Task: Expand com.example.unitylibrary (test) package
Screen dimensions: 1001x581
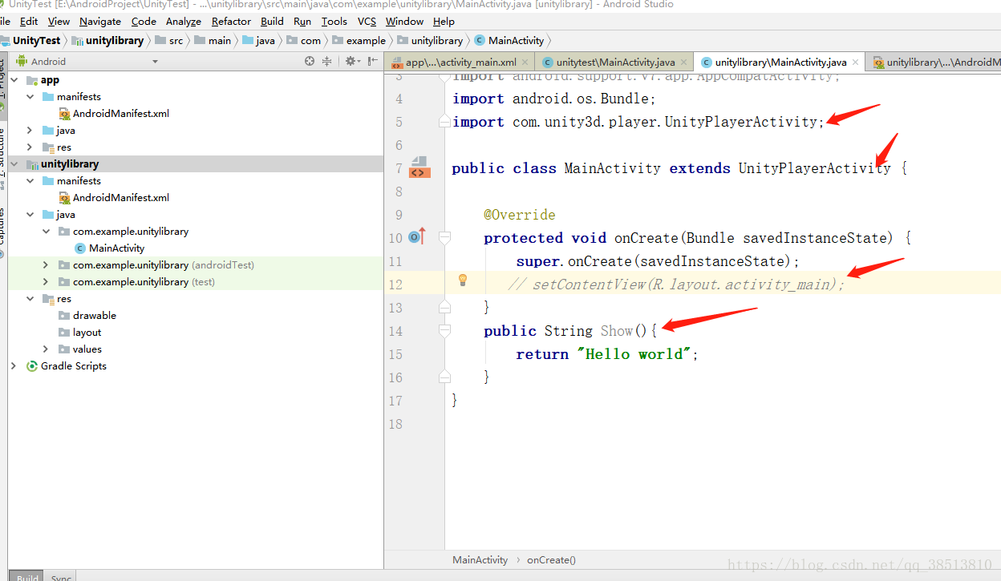Action: point(46,282)
